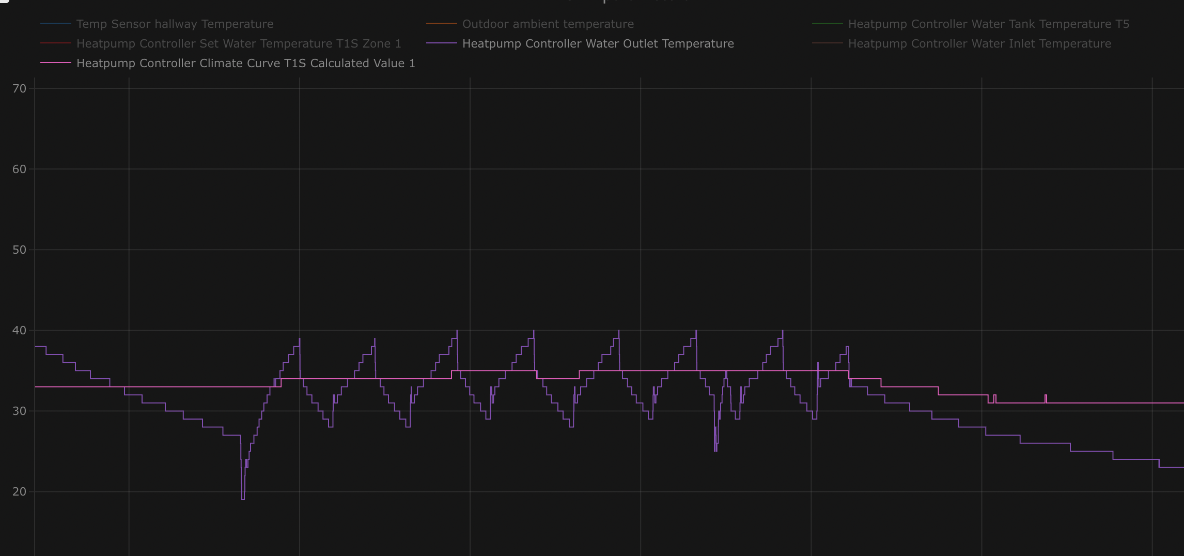This screenshot has width=1184, height=556.
Task: Show Water Tank Temperature T5 trace
Action: point(988,24)
